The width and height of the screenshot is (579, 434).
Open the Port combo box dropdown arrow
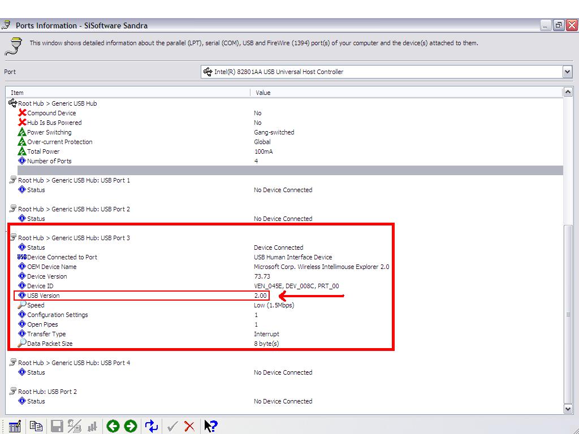[x=567, y=72]
